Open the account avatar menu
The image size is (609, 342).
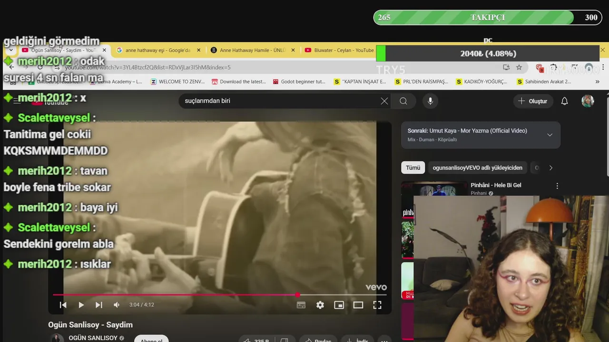pyautogui.click(x=588, y=101)
